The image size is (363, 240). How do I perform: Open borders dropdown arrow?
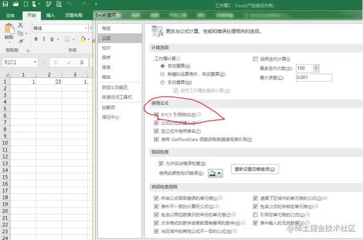coord(73,39)
